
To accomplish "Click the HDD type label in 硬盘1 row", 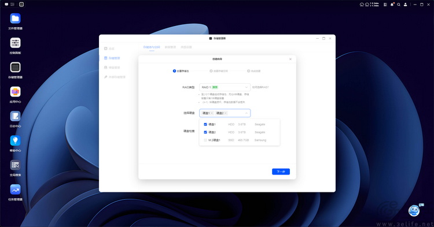I will (231, 125).
